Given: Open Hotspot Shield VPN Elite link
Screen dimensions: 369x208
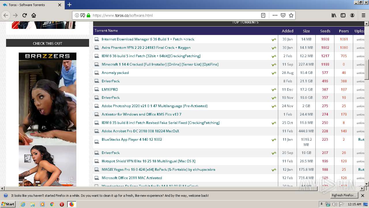Looking at the screenshot, I should click(x=148, y=161).
